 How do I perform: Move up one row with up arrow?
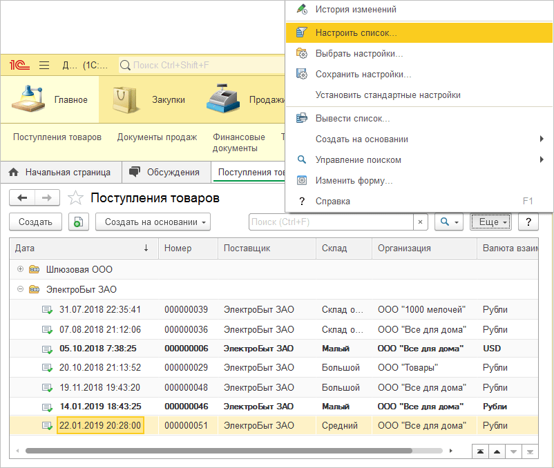(497, 451)
